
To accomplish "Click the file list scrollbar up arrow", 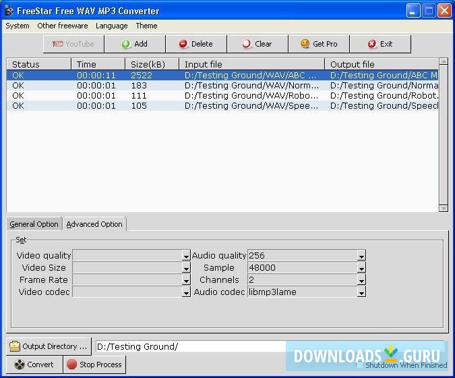I will [443, 61].
